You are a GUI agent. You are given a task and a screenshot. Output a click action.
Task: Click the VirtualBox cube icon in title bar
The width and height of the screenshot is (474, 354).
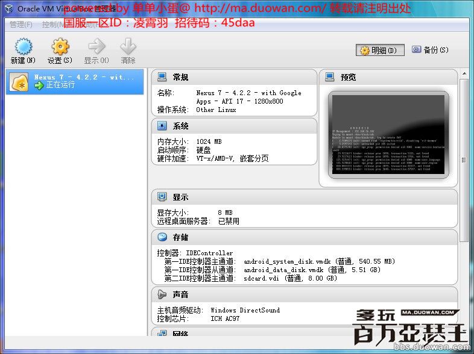pyautogui.click(x=9, y=8)
